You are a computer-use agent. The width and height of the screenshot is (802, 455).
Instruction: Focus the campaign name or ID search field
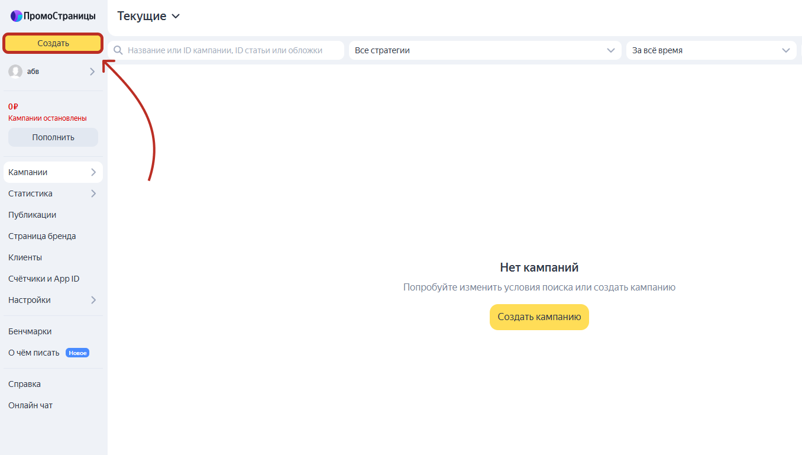pyautogui.click(x=226, y=50)
